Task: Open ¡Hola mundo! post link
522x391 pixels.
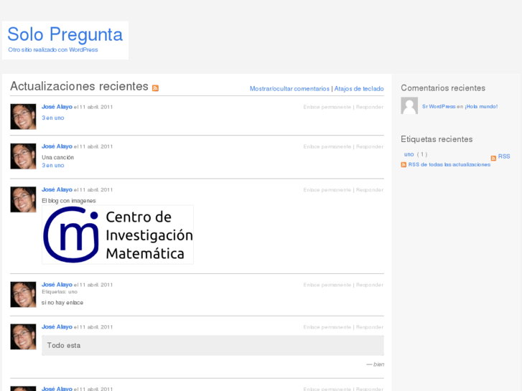Action: click(x=481, y=106)
